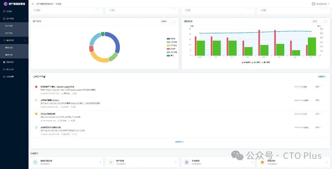
Task: Click the 资产发现 quick action arrow
Action: tap(176, 162)
